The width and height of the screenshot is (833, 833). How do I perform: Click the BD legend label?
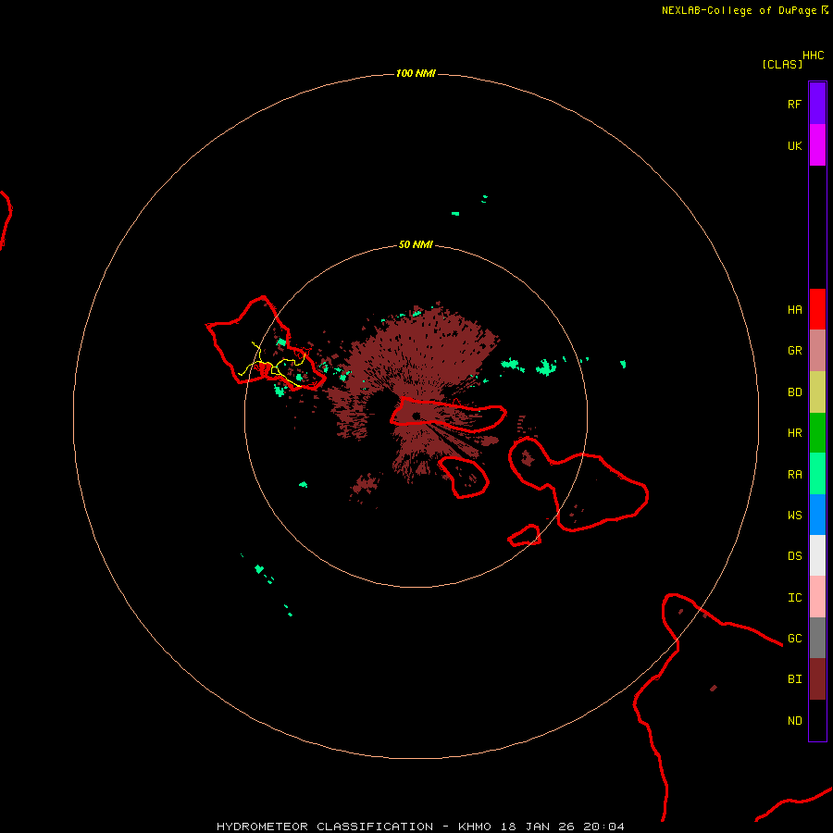click(794, 392)
